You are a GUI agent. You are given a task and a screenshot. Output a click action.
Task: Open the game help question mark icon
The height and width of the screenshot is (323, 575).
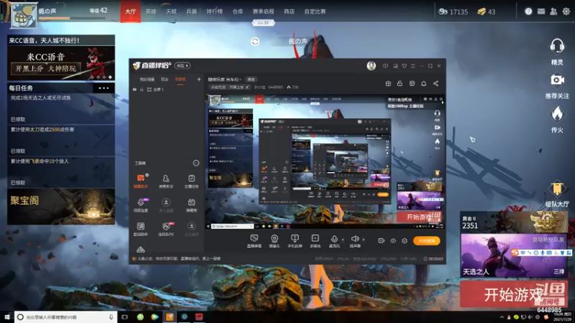pyautogui.click(x=528, y=11)
